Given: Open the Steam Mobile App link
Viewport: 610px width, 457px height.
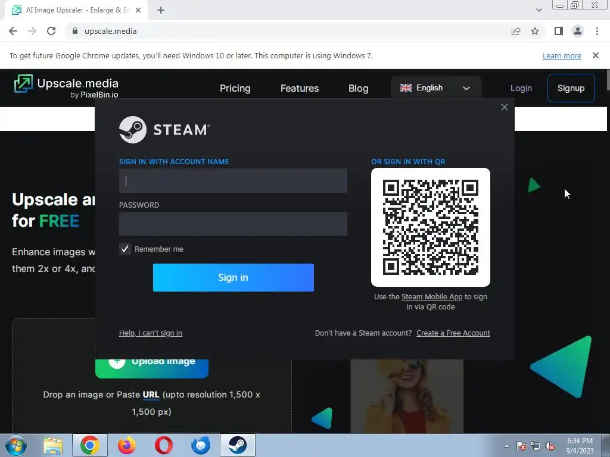Looking at the screenshot, I should coord(432,297).
